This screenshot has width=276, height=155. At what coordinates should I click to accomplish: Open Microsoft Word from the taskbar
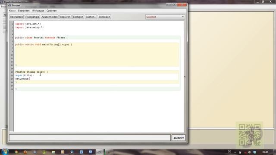[x=81, y=152]
